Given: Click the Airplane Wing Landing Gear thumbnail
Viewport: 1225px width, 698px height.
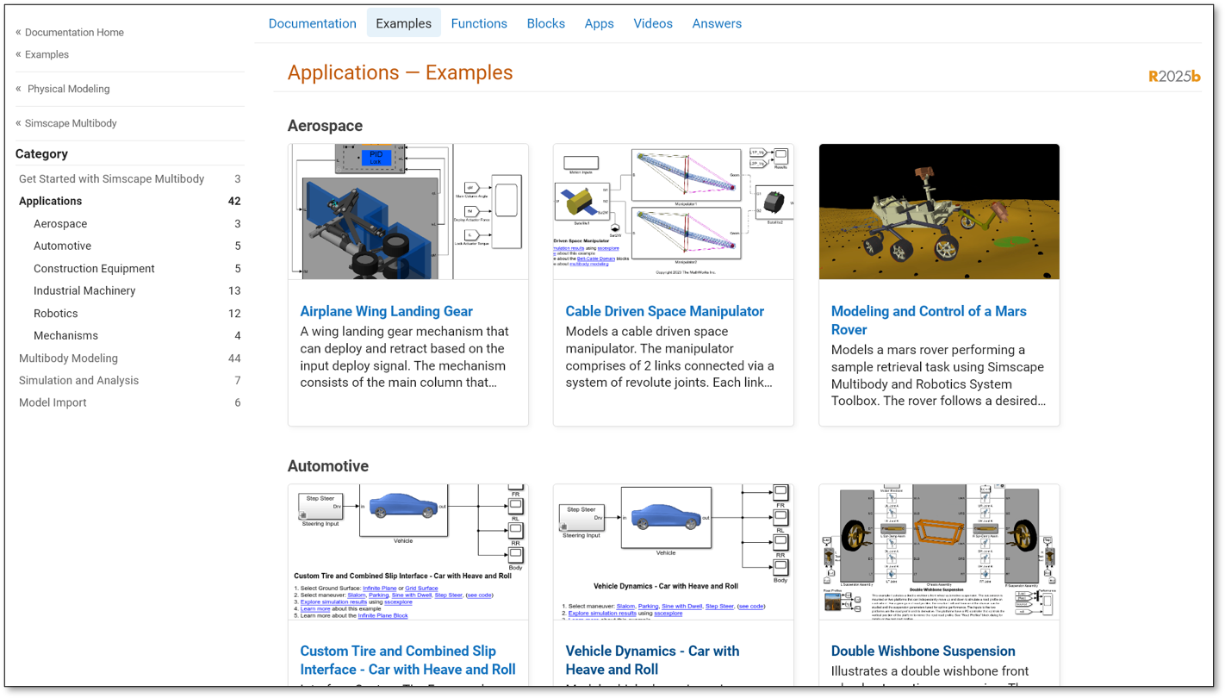Looking at the screenshot, I should [x=408, y=212].
